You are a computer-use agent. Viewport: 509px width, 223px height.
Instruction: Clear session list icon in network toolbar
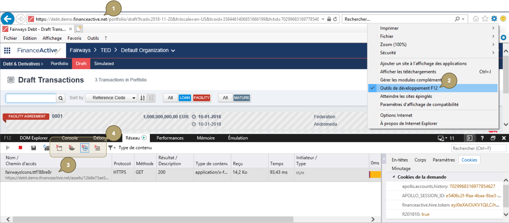[x=97, y=148]
